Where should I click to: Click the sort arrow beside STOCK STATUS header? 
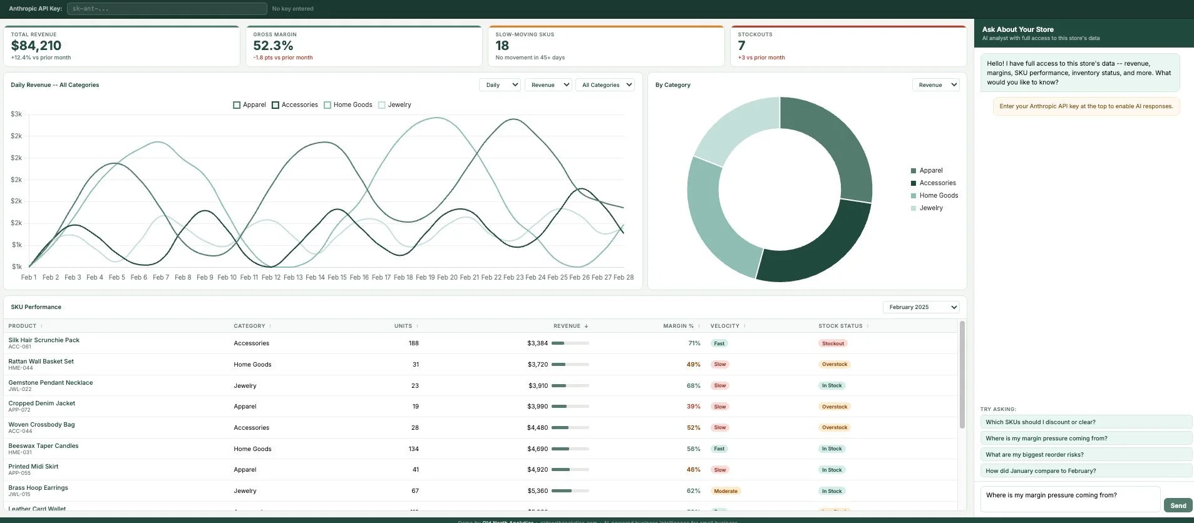[868, 326]
